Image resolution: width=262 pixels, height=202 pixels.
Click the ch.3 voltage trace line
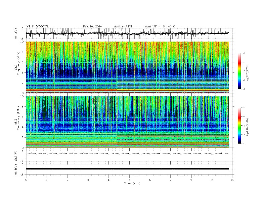pos(127,153)
